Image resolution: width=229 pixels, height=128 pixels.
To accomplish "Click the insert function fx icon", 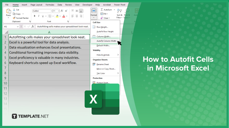I will point(33,26).
